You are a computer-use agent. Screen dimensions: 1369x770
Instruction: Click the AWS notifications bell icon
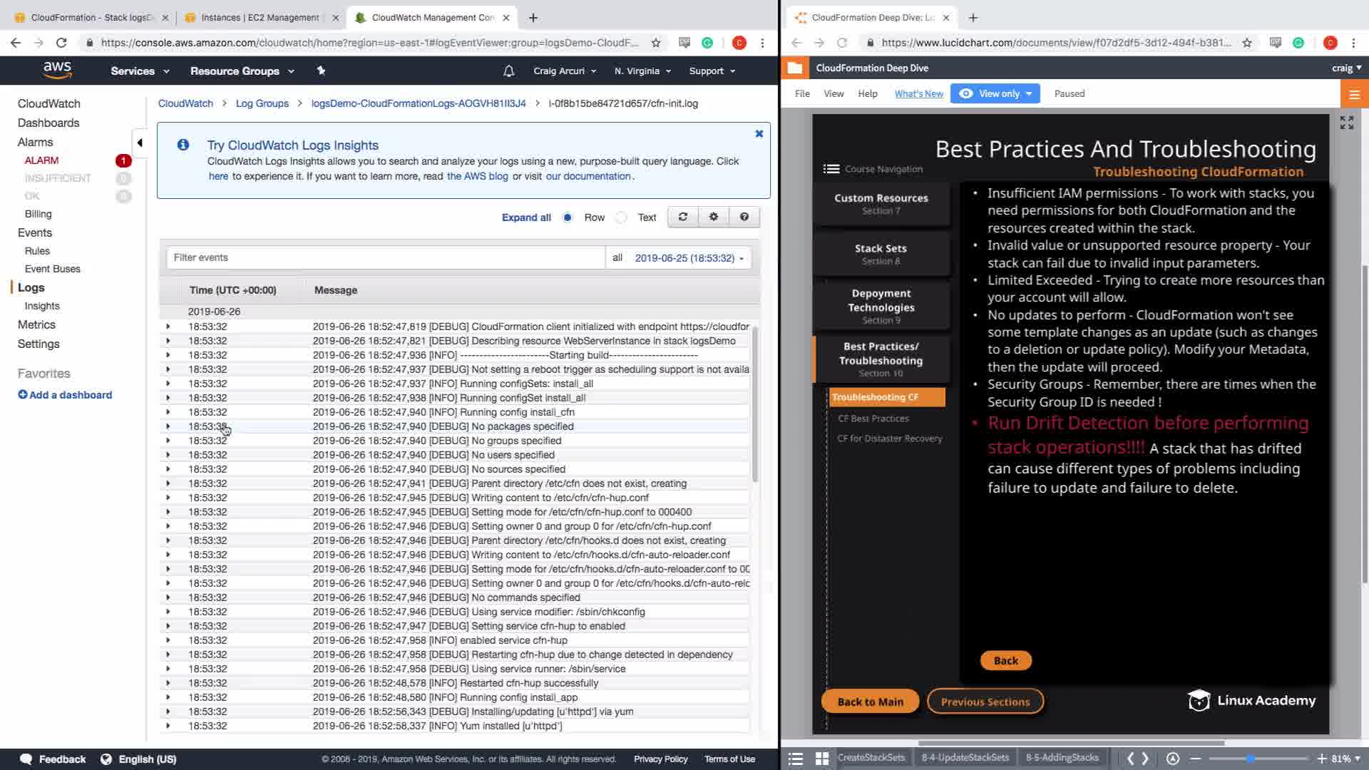[508, 71]
